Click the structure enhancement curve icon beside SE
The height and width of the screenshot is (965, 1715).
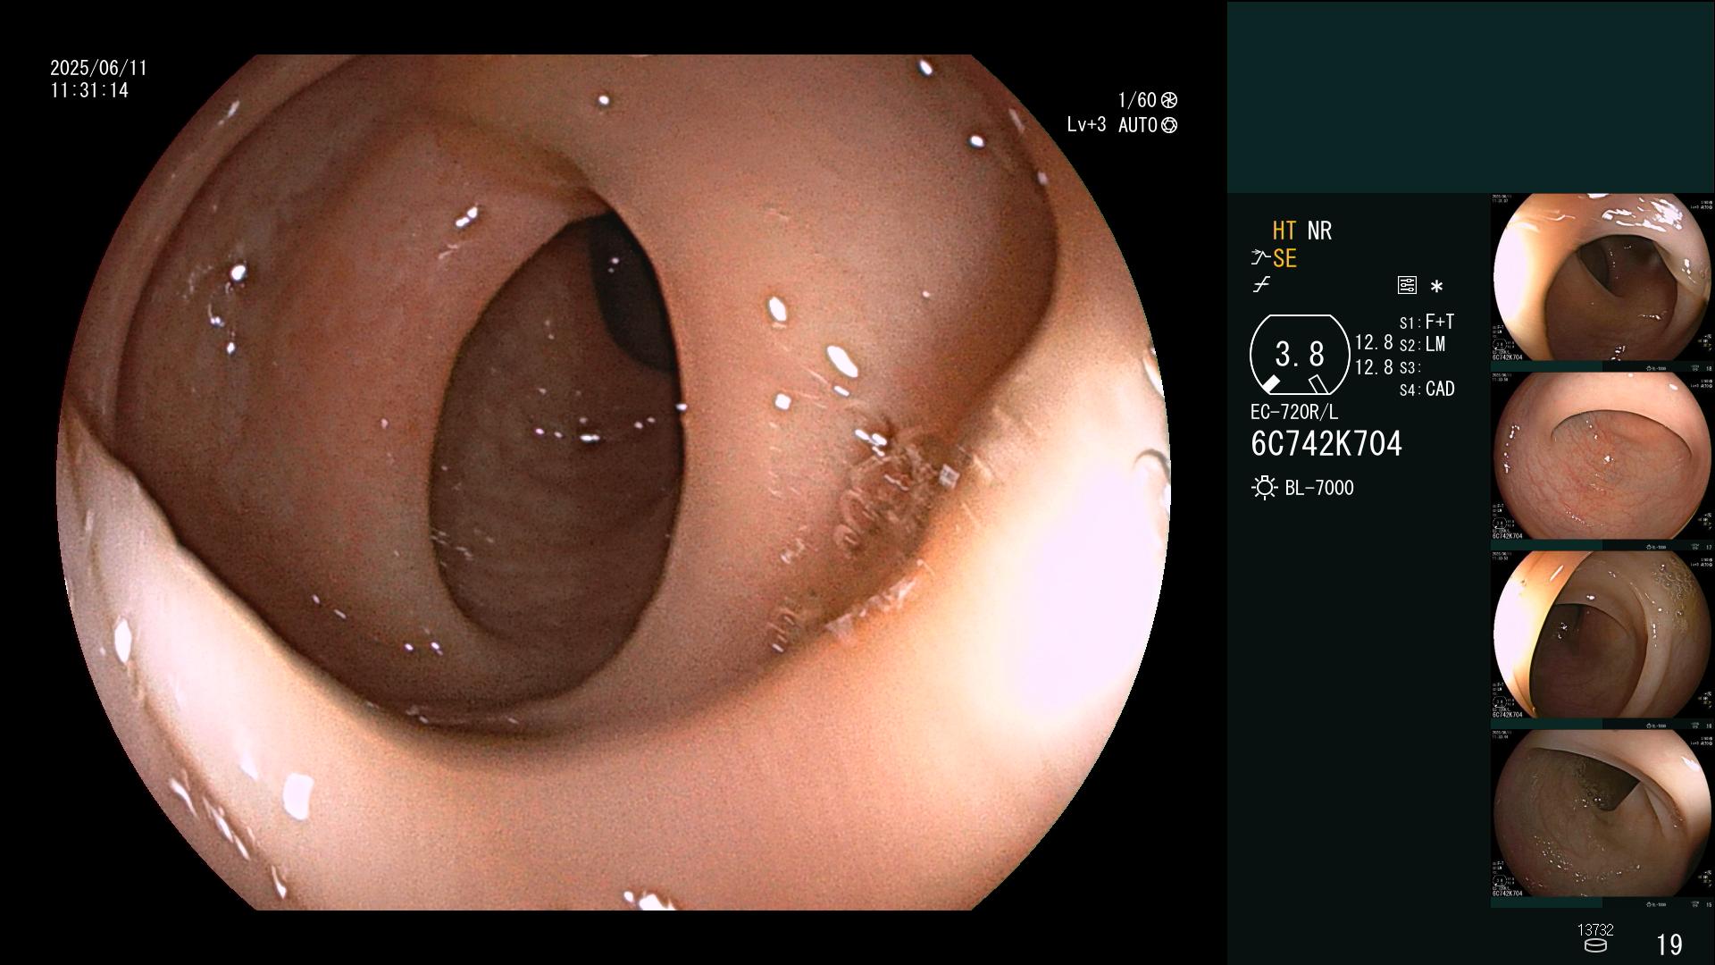1260,258
